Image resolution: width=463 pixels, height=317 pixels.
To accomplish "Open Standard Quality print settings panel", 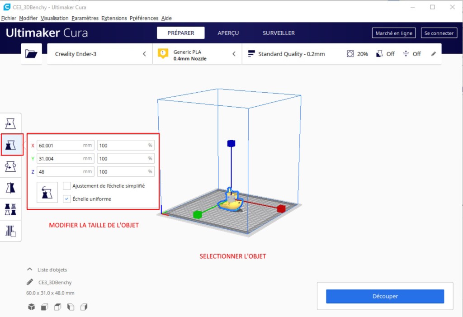I will (x=342, y=54).
